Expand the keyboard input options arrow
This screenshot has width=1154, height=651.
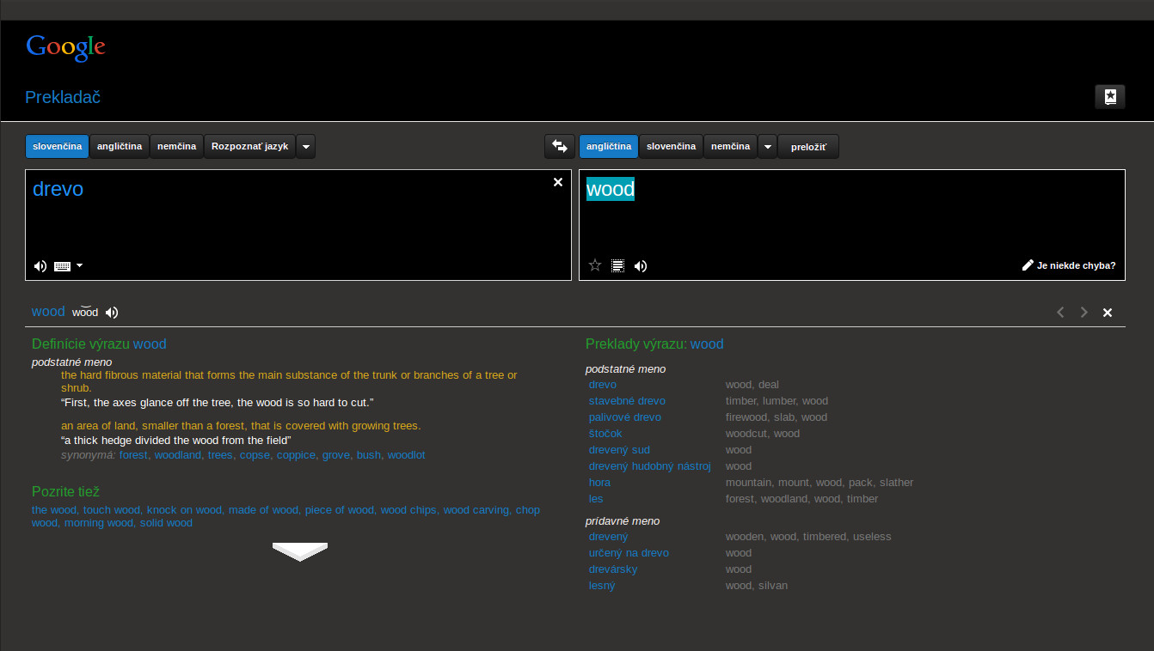tap(80, 265)
